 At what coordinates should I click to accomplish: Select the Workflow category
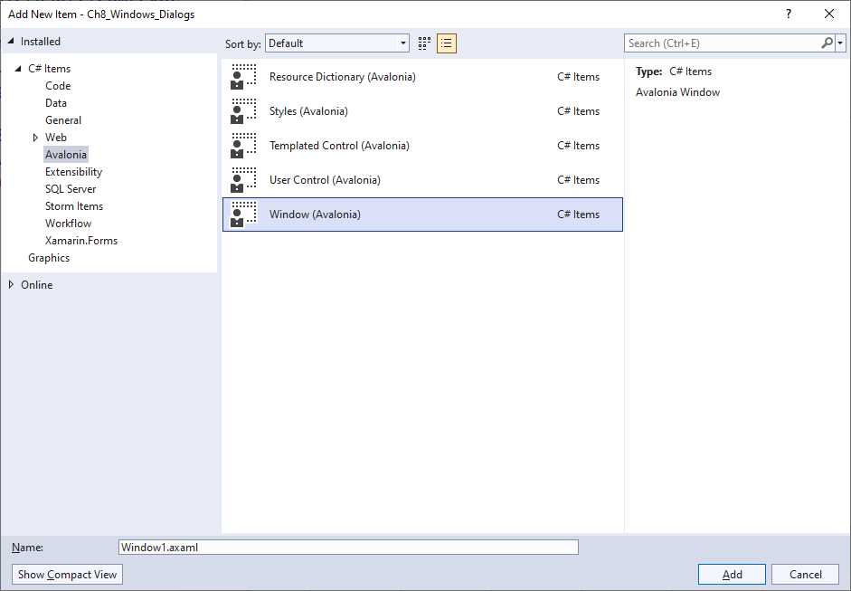coord(69,224)
